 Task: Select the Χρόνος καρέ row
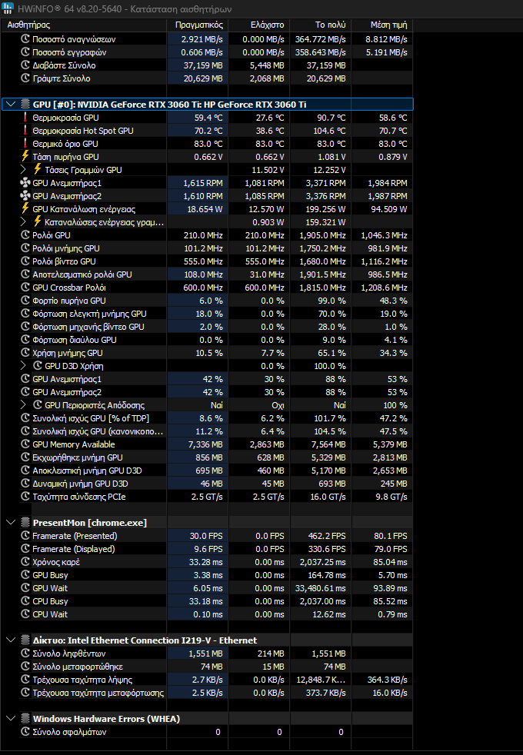pyautogui.click(x=208, y=562)
